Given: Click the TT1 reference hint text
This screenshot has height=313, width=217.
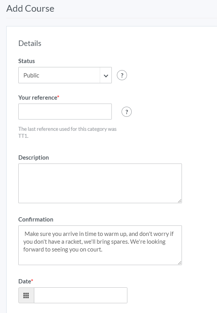Looking at the screenshot, I should (x=23, y=136).
